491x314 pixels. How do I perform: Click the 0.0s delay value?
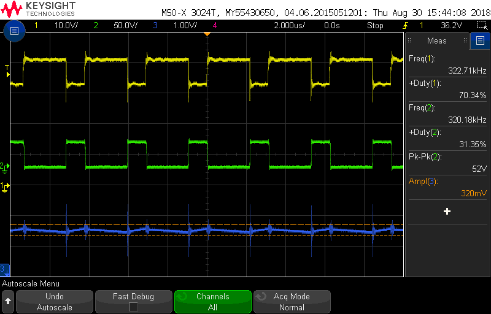pos(332,25)
